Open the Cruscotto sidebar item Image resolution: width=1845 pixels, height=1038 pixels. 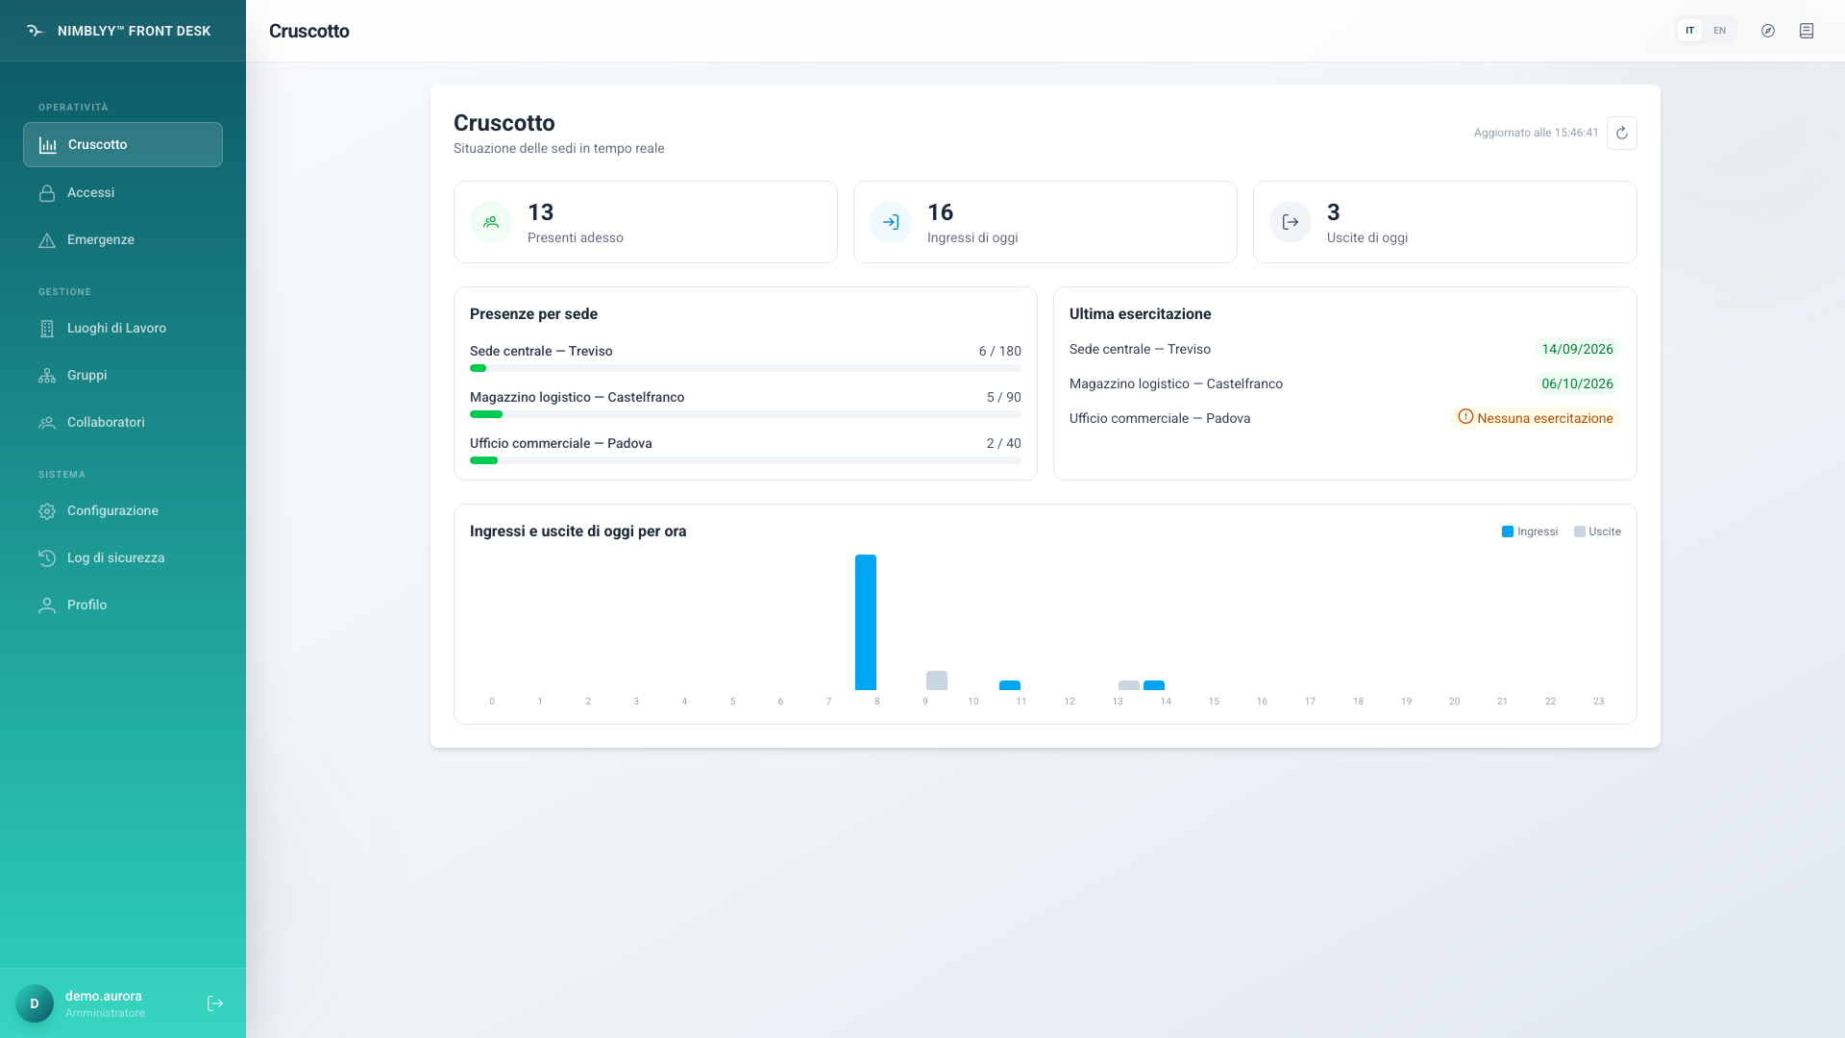(x=123, y=144)
